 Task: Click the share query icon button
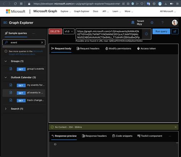pyautogui.click(x=175, y=31)
